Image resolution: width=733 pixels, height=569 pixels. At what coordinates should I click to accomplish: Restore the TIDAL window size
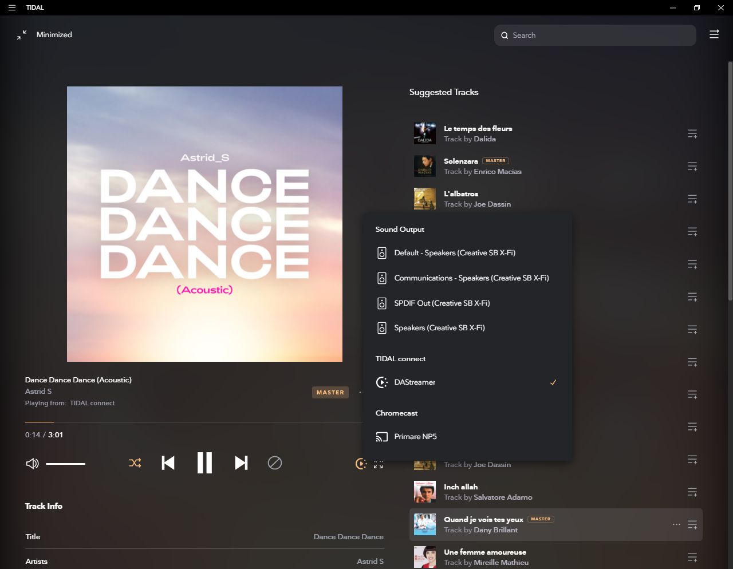point(696,7)
